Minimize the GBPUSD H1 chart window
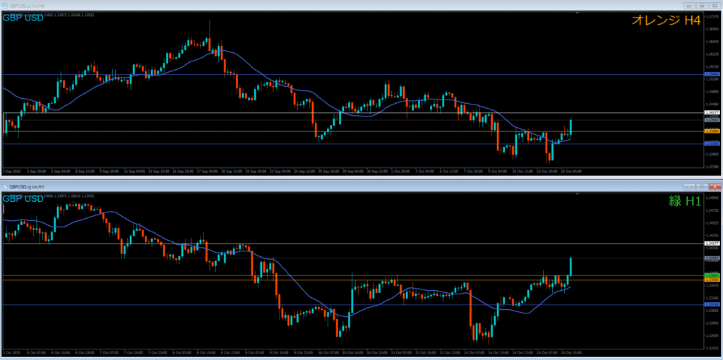 coord(690,186)
